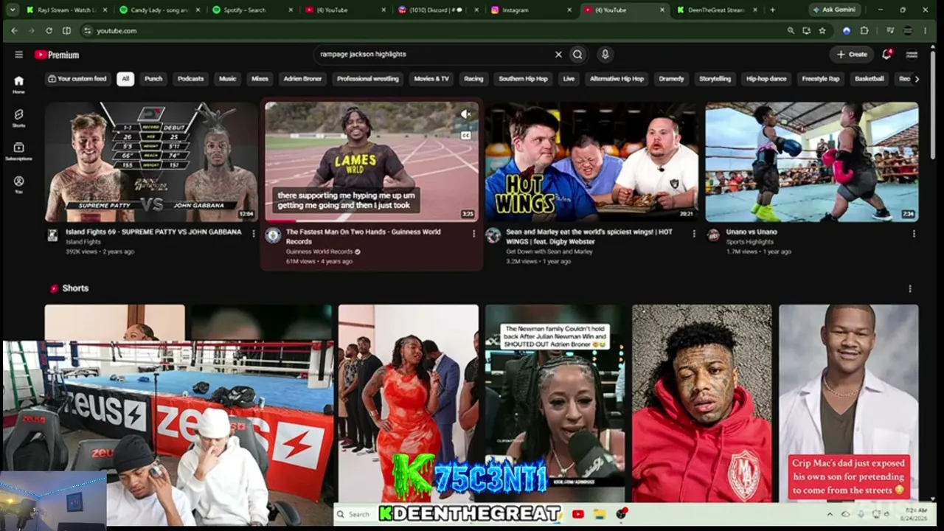This screenshot has height=531, width=944.
Task: Click the Sports Highlights channel name
Action: [x=750, y=242]
